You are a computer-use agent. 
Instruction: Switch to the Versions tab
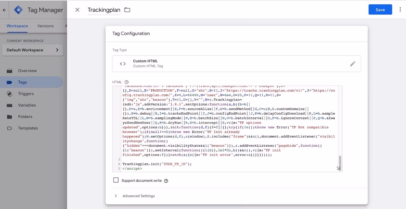point(45,26)
